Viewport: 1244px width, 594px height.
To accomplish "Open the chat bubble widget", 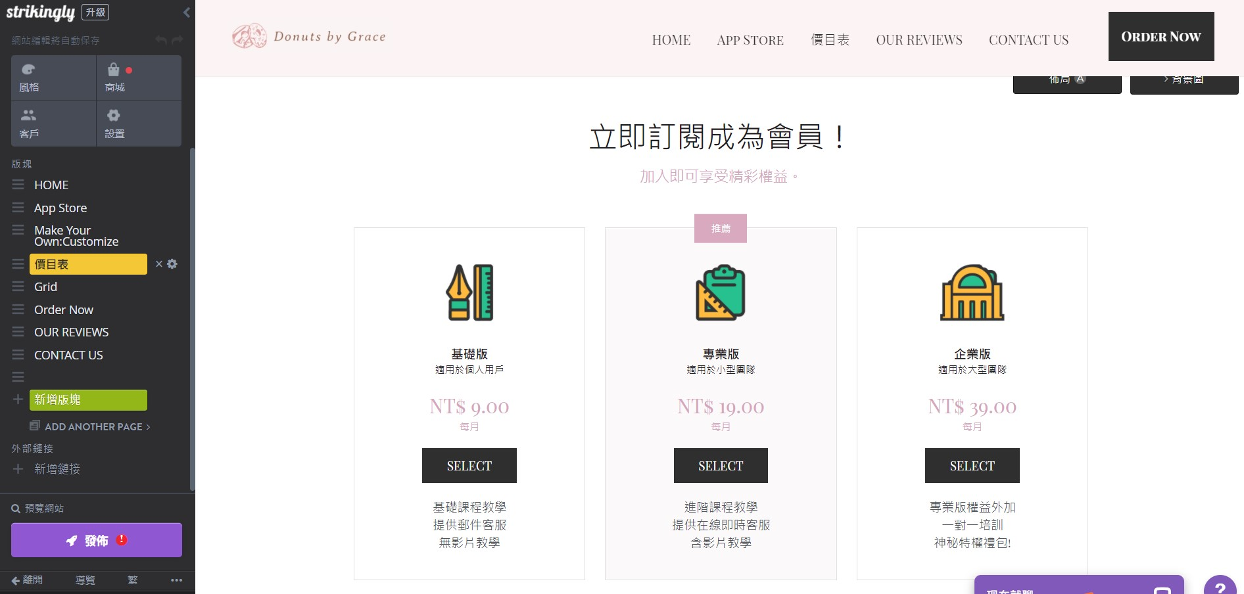I will [x=1078, y=585].
